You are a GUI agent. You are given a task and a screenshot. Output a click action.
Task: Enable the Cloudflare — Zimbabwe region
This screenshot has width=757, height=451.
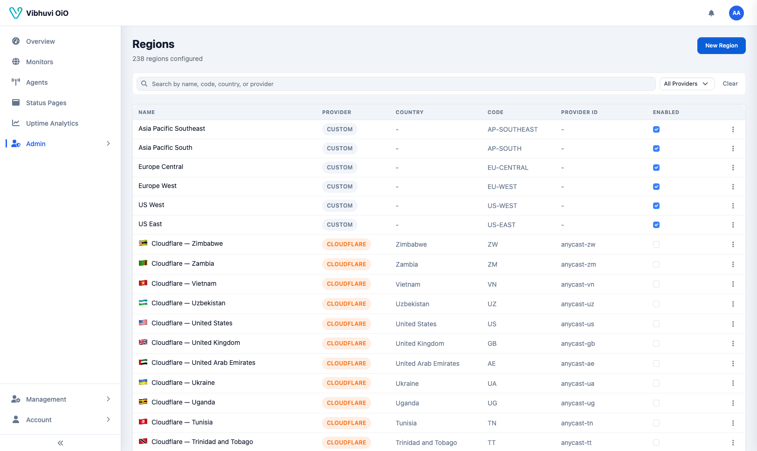click(x=656, y=244)
